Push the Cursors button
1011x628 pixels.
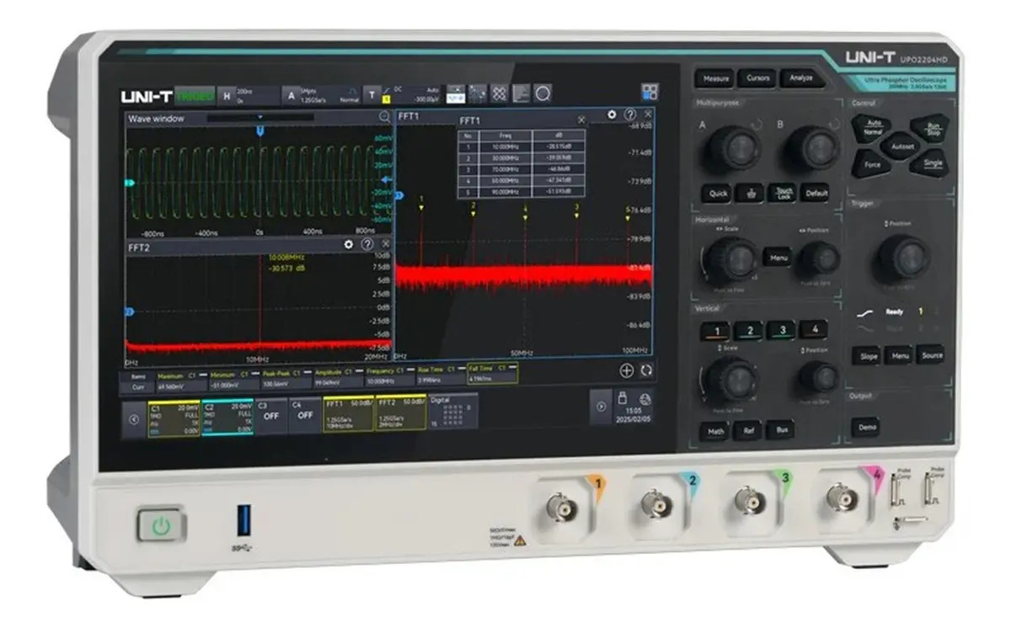click(x=757, y=78)
